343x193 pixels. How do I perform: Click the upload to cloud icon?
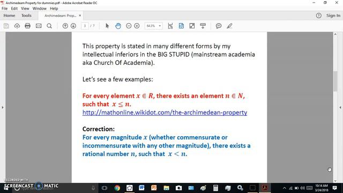[x=17, y=26]
